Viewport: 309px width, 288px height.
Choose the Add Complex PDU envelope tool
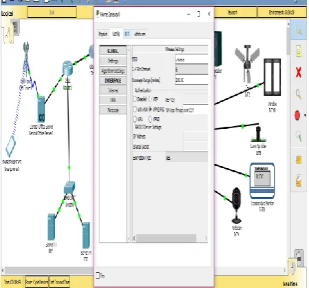299,181
